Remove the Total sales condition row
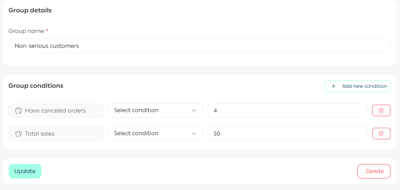The width and height of the screenshot is (400, 190). (381, 134)
